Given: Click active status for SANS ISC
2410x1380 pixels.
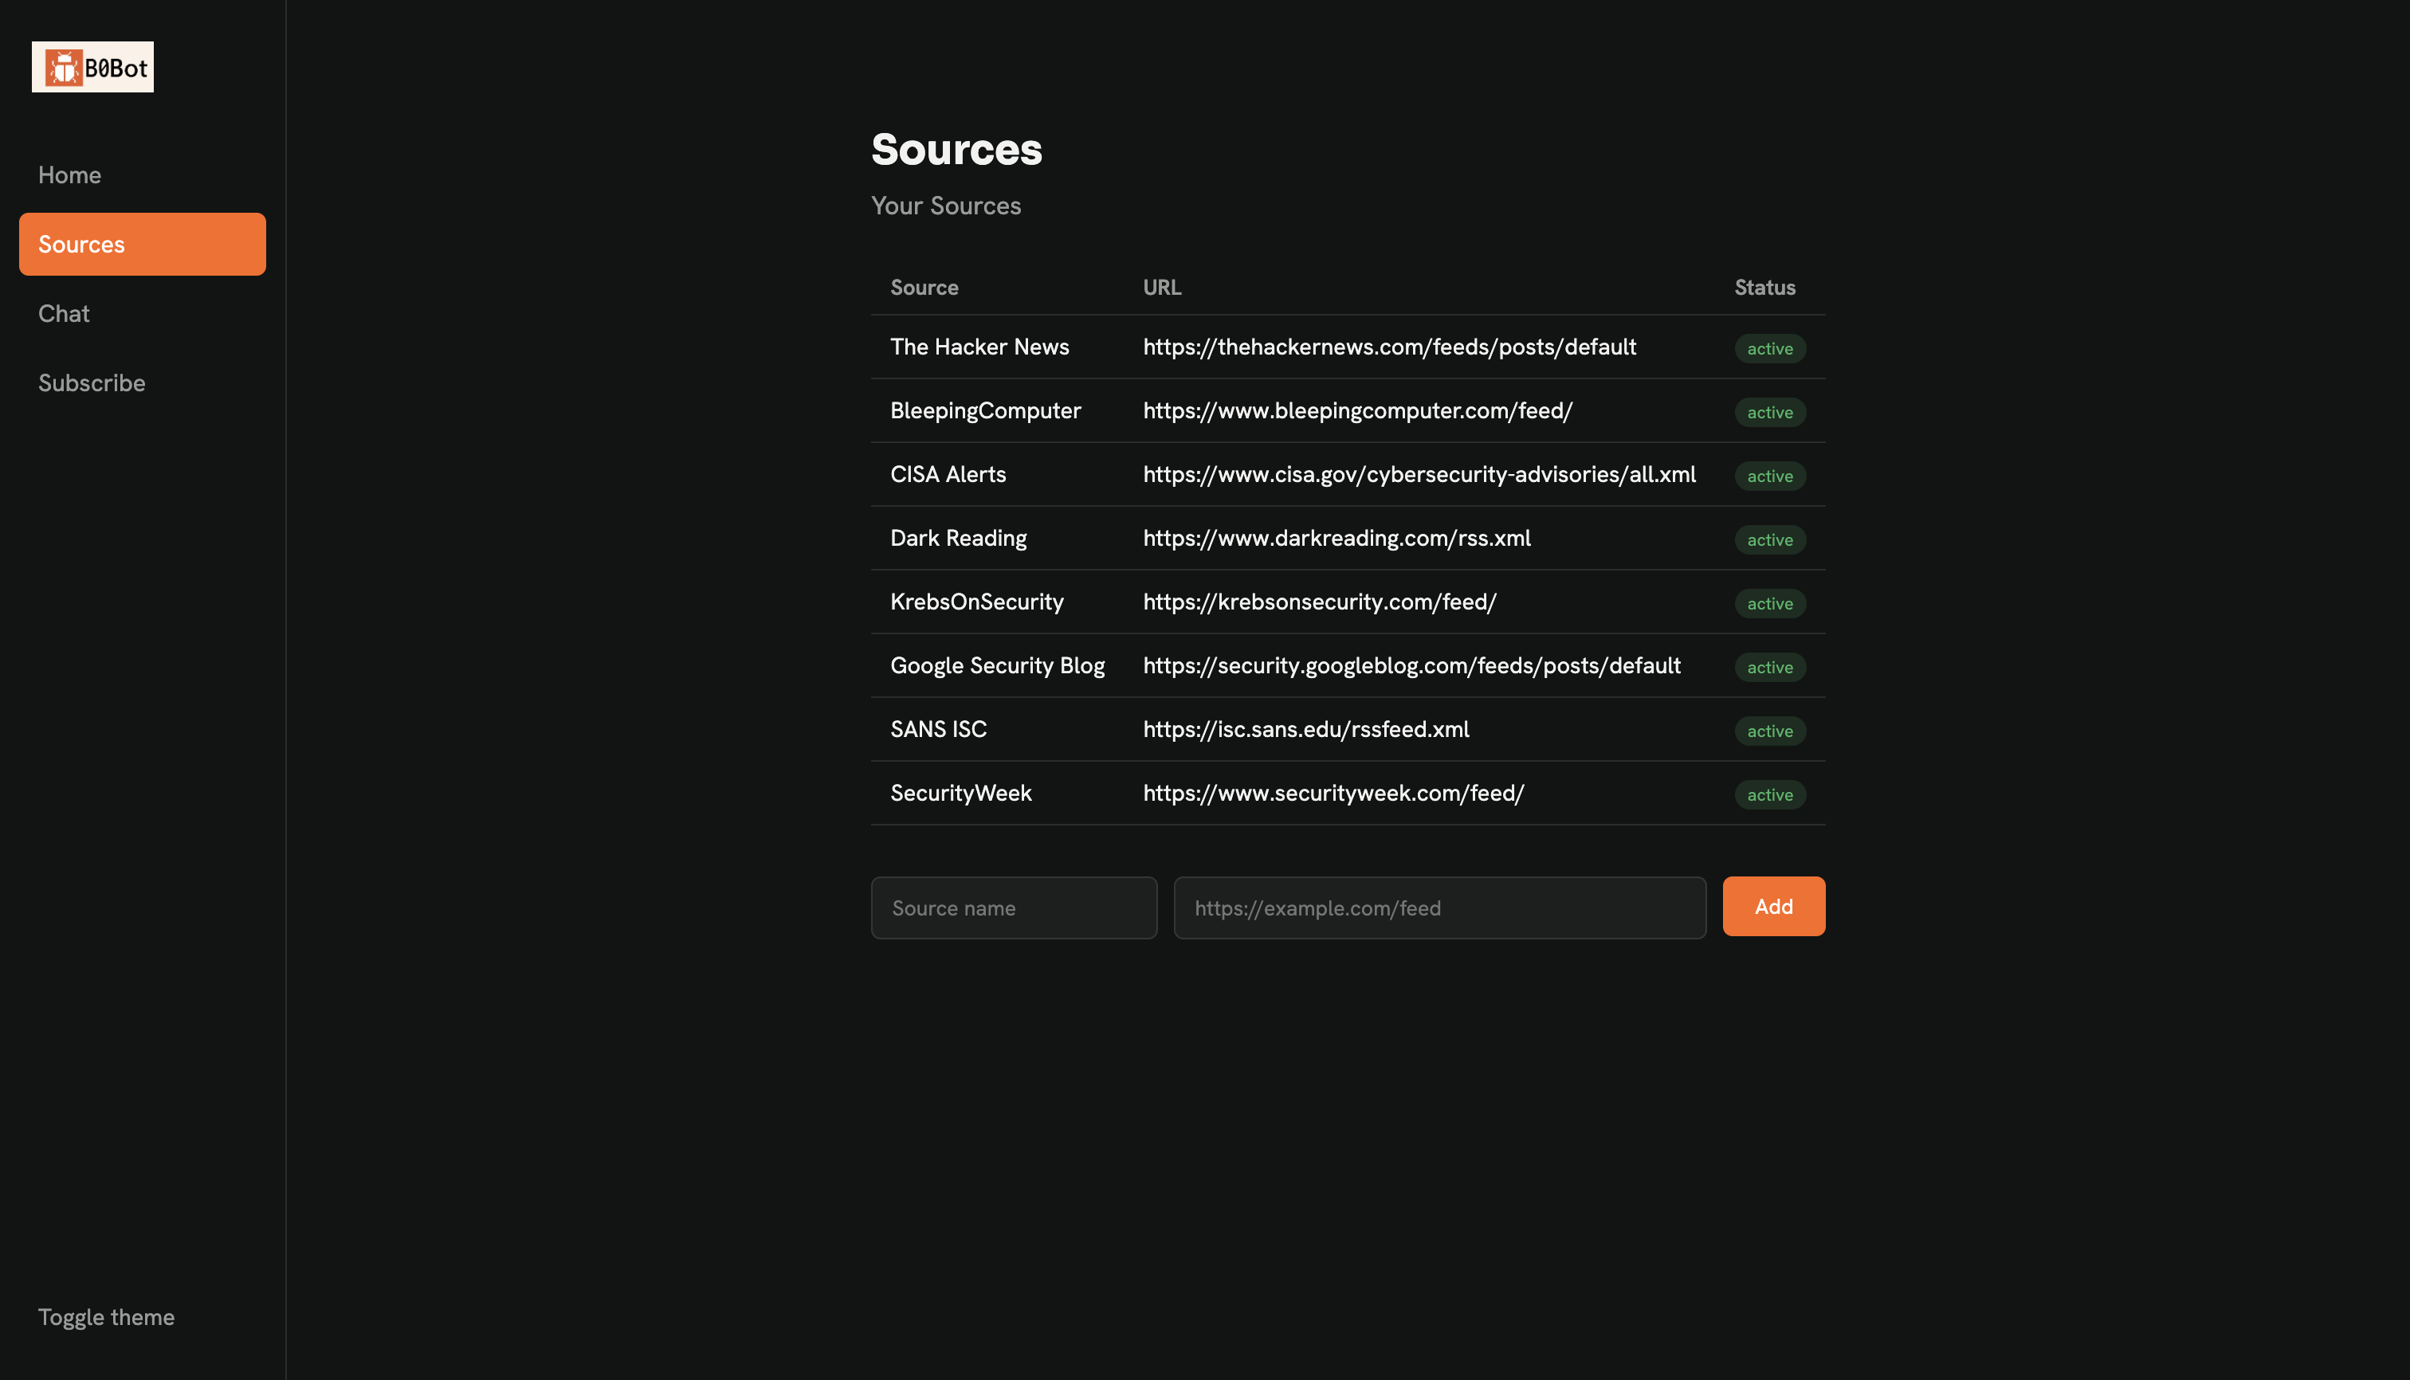Looking at the screenshot, I should pyautogui.click(x=1770, y=731).
